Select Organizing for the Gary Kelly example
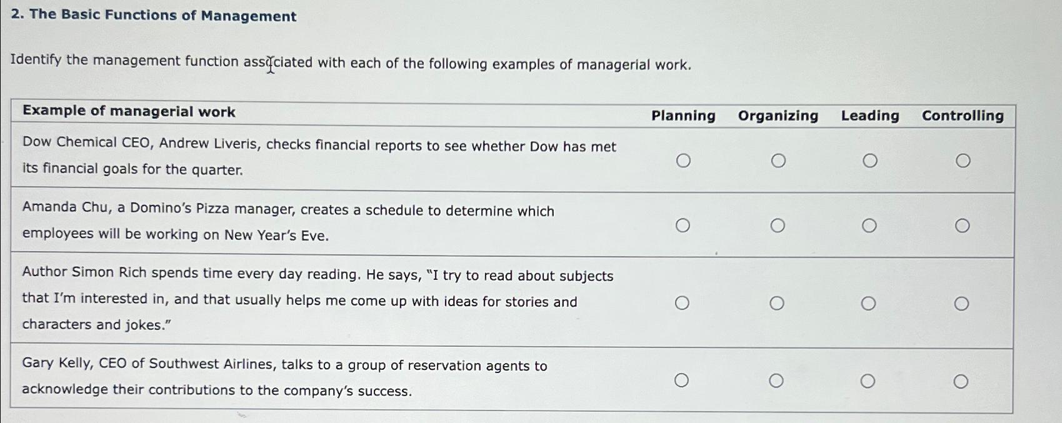The width and height of the screenshot is (1062, 423). [x=778, y=379]
